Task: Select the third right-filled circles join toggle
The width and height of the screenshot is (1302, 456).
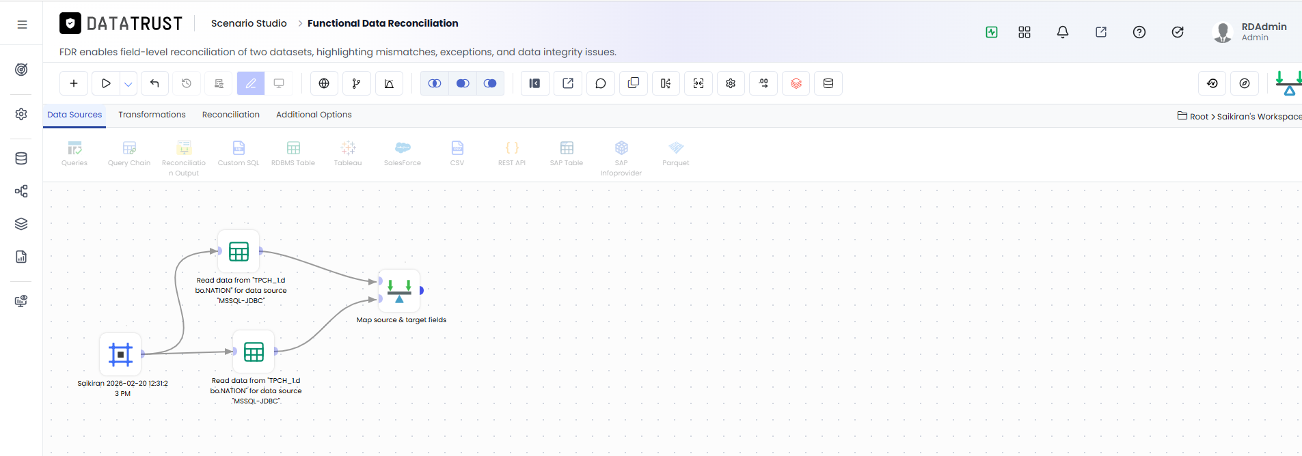Action: (490, 83)
